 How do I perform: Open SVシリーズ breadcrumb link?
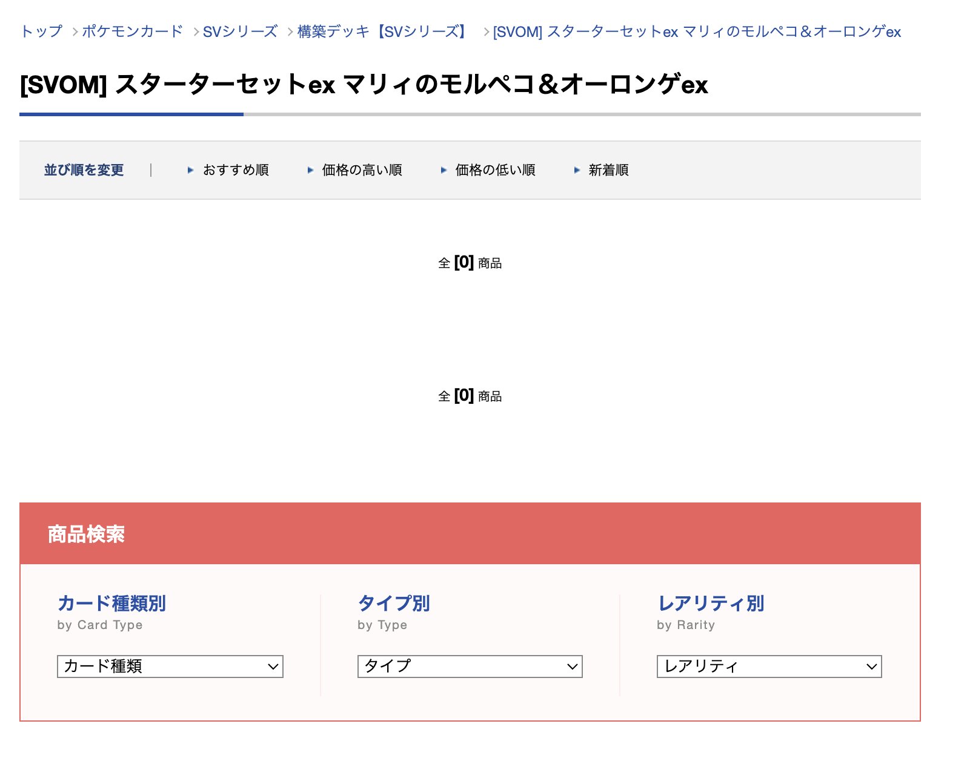click(x=240, y=31)
